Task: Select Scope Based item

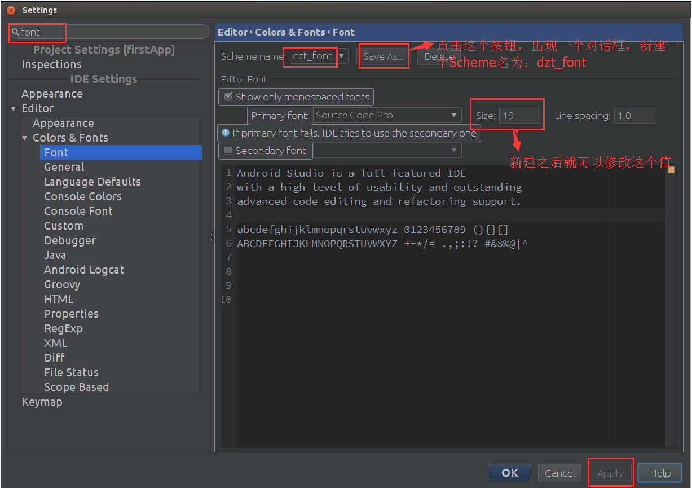Action: (76, 387)
